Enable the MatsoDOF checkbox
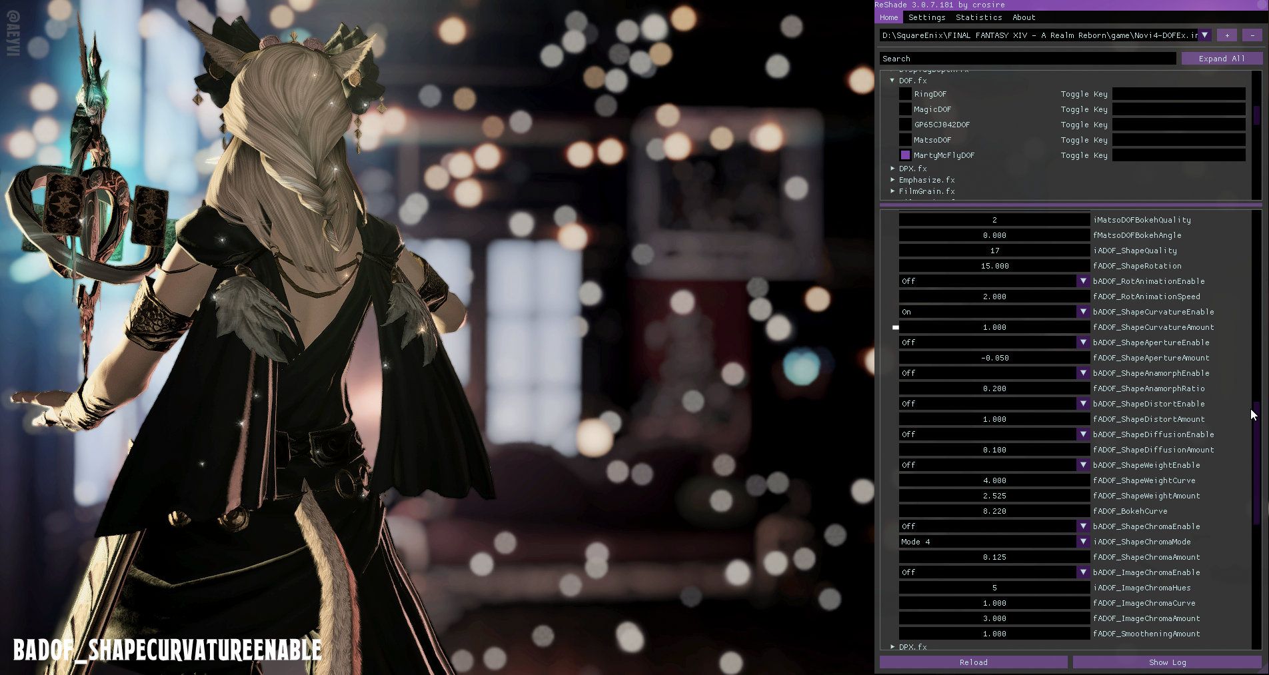The image size is (1269, 675). coord(905,140)
